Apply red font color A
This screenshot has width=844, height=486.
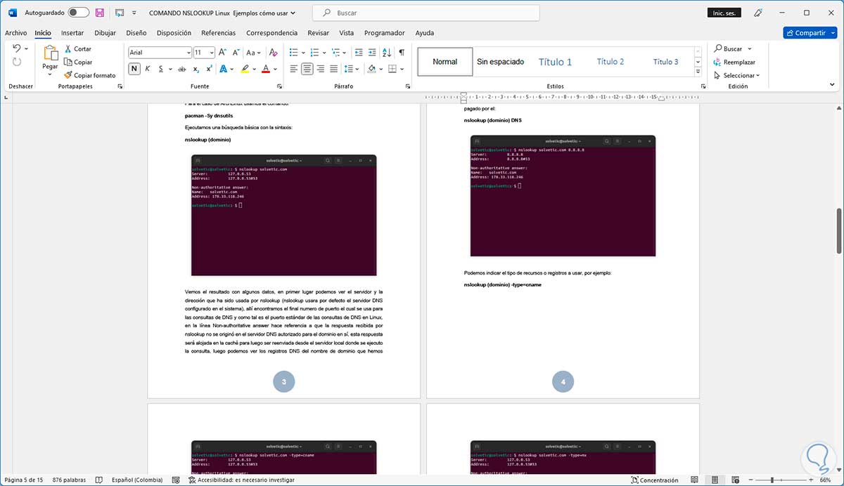266,69
